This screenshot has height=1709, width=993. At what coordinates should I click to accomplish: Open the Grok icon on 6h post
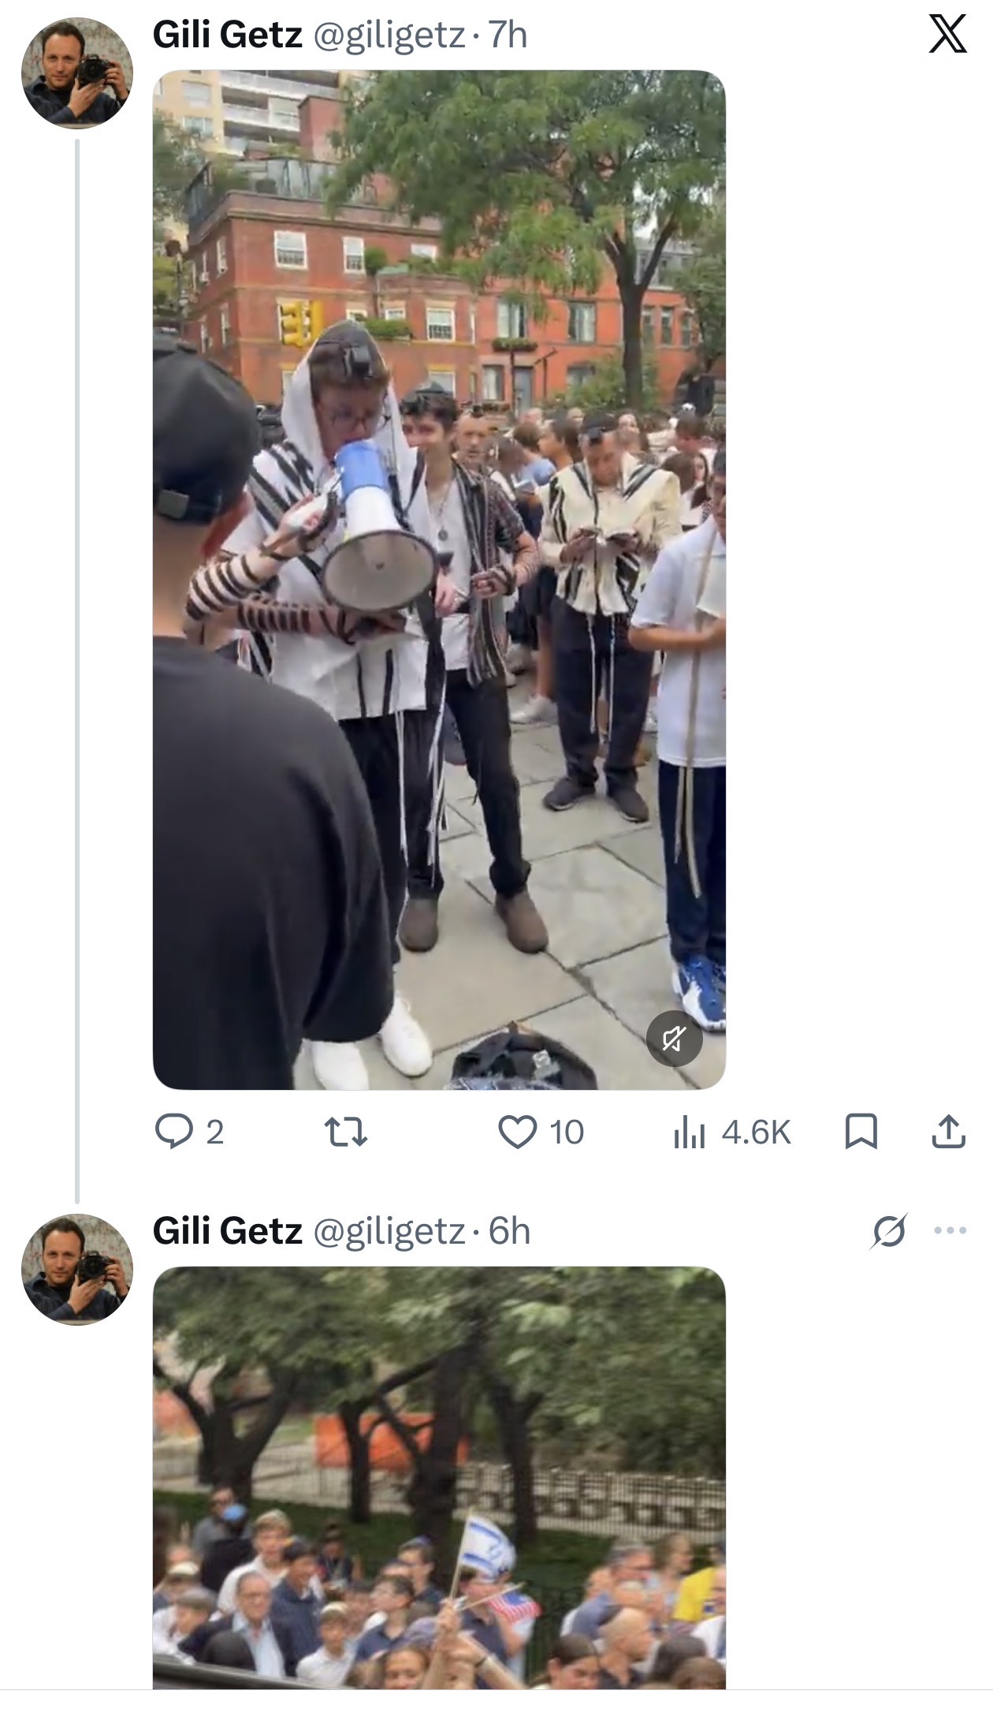pyautogui.click(x=888, y=1230)
